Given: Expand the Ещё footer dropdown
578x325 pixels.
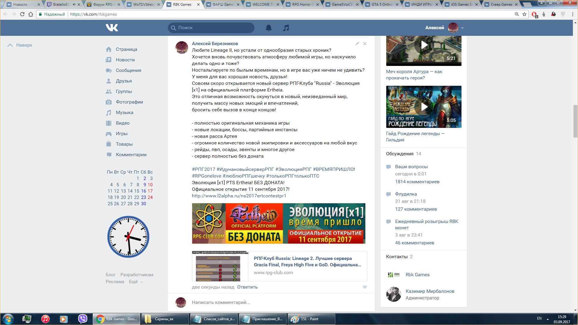Looking at the screenshot, I should tap(136, 282).
